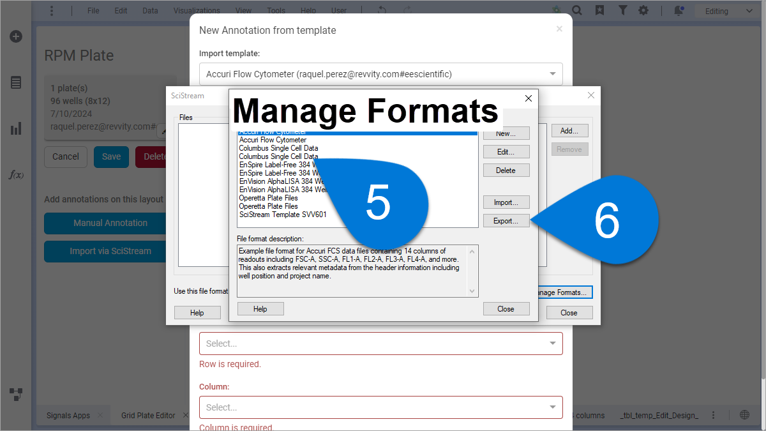Click Help in Manage Formats dialog

260,309
